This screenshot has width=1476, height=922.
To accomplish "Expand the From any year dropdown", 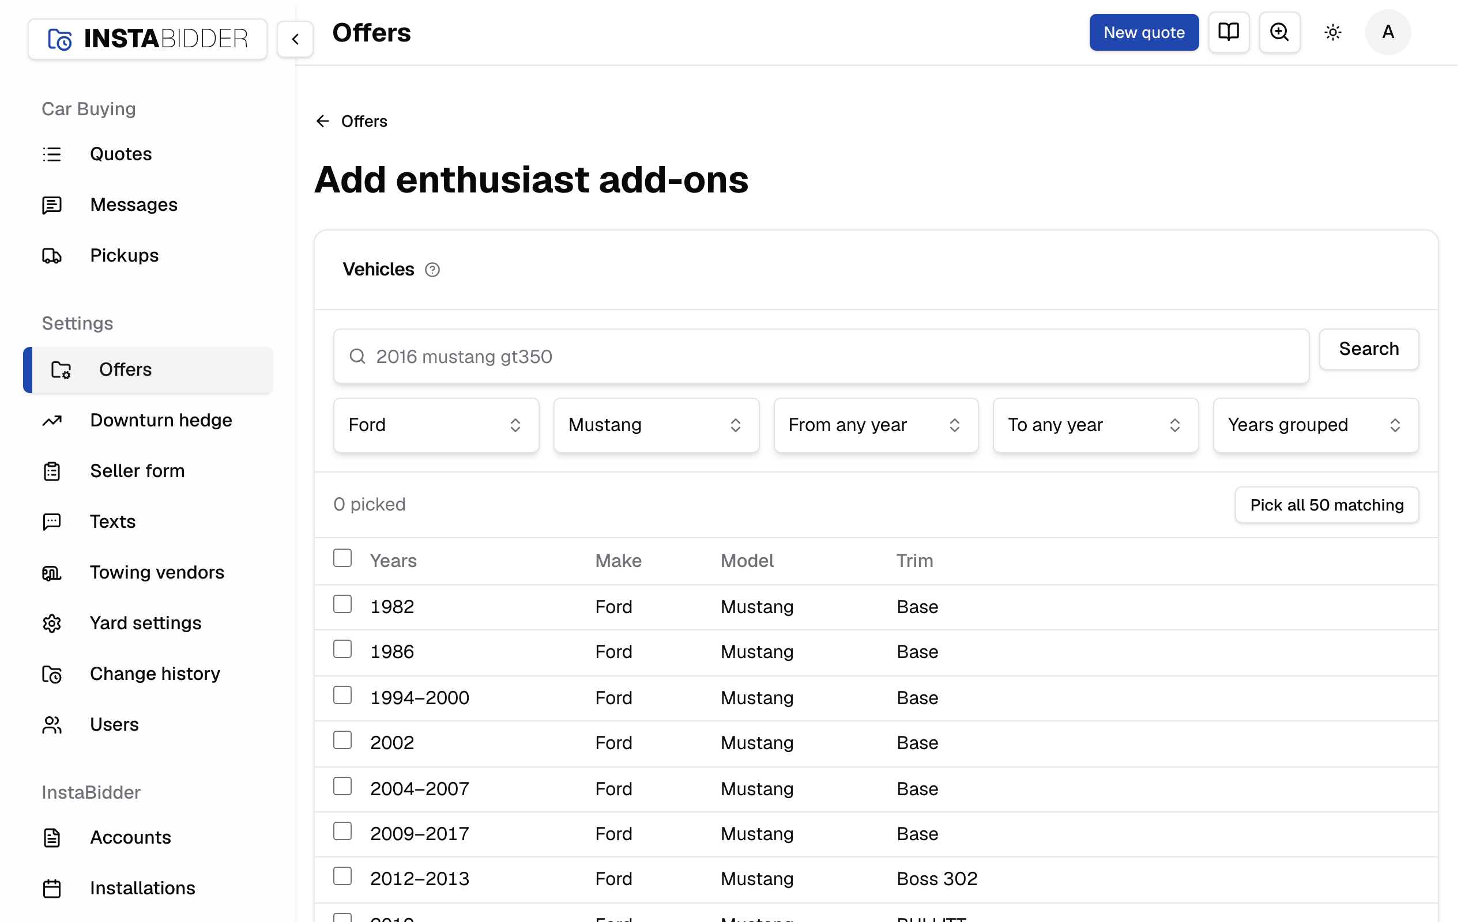I will [x=876, y=425].
